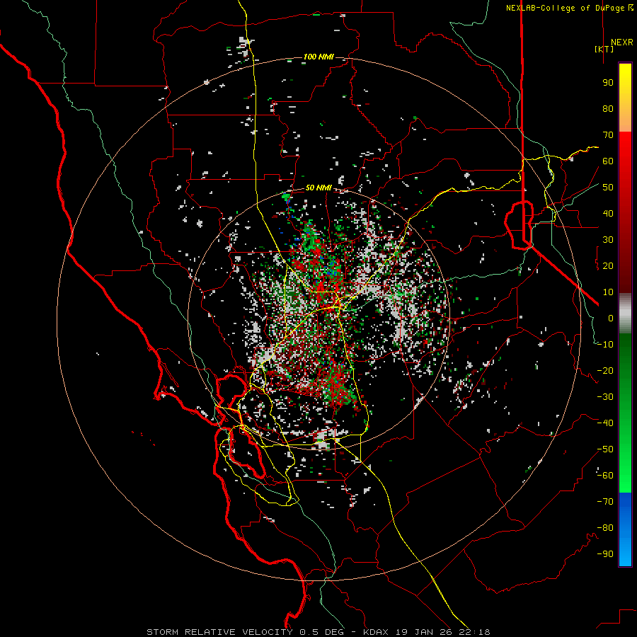The image size is (637, 637).
Task: Click the -20 value on the velocity scale
Action: 605,370
